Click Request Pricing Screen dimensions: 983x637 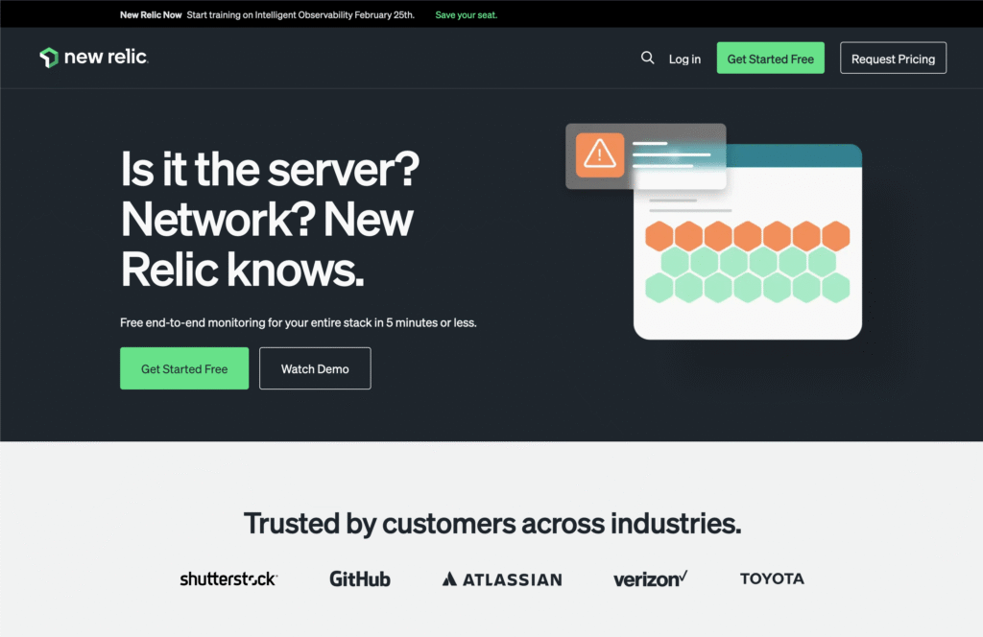coord(893,58)
